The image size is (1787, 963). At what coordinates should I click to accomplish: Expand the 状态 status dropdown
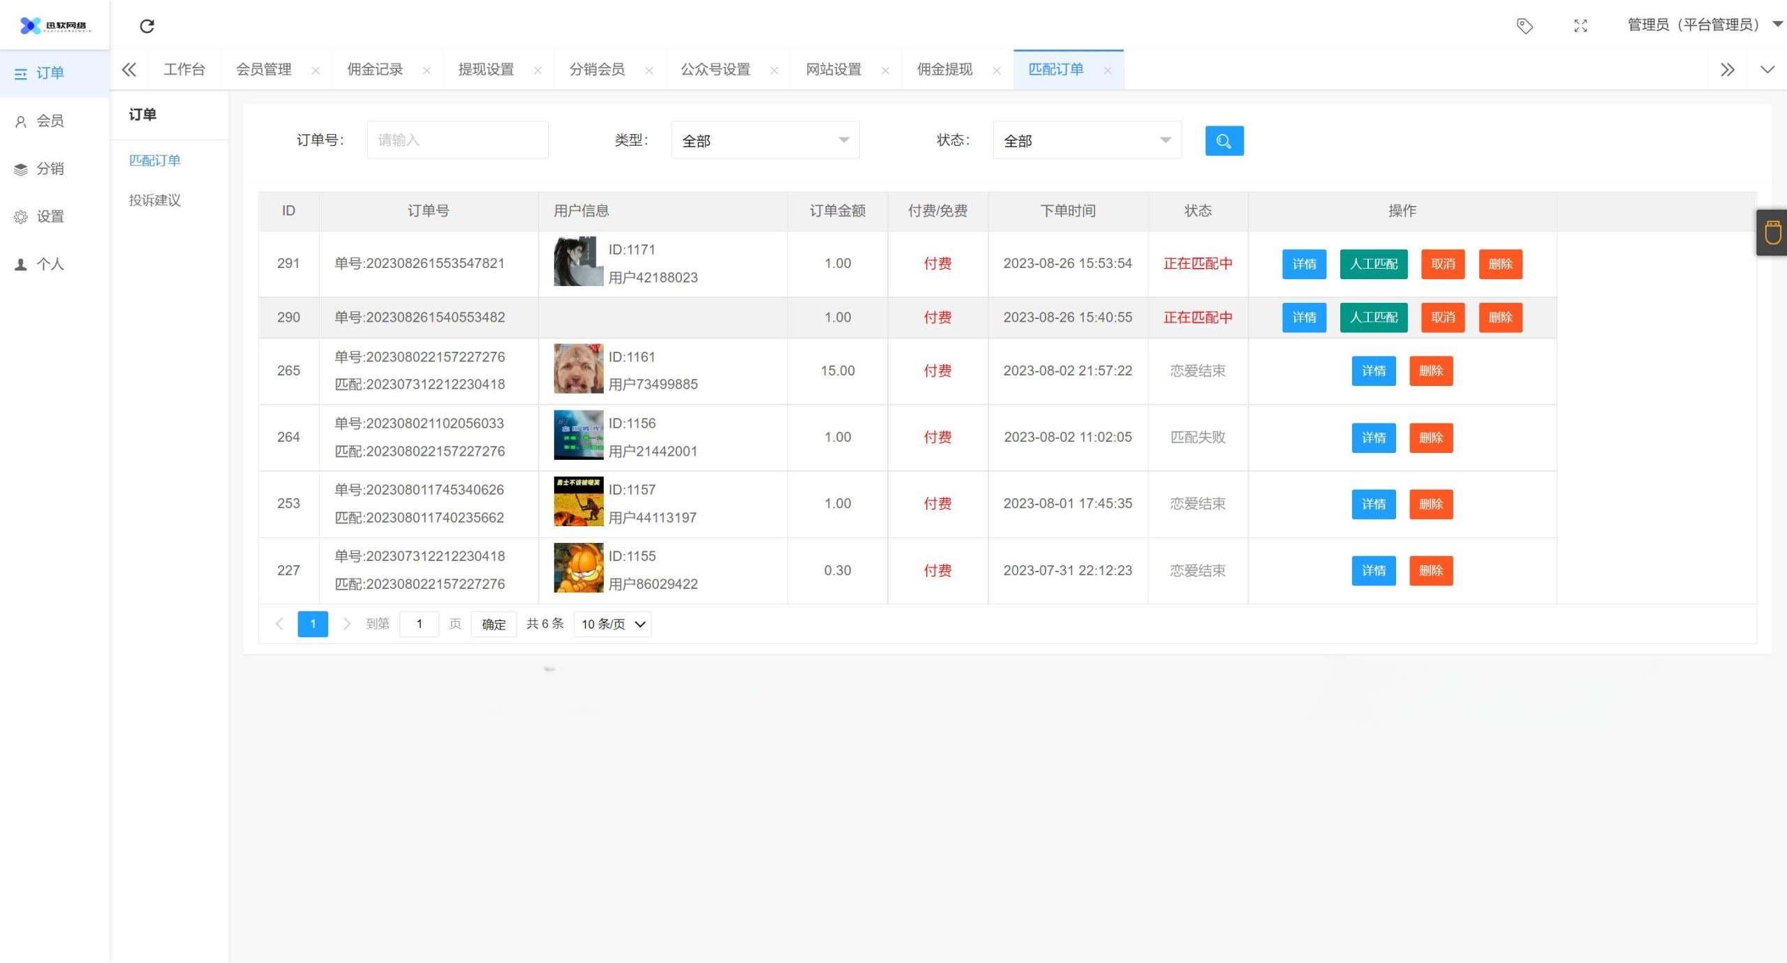coord(1086,140)
